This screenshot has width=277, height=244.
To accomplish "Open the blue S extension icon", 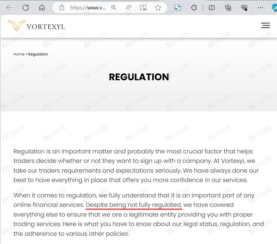I will 178,8.
